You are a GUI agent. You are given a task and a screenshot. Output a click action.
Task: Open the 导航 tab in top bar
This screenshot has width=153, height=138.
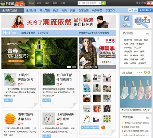[x=31, y=3]
